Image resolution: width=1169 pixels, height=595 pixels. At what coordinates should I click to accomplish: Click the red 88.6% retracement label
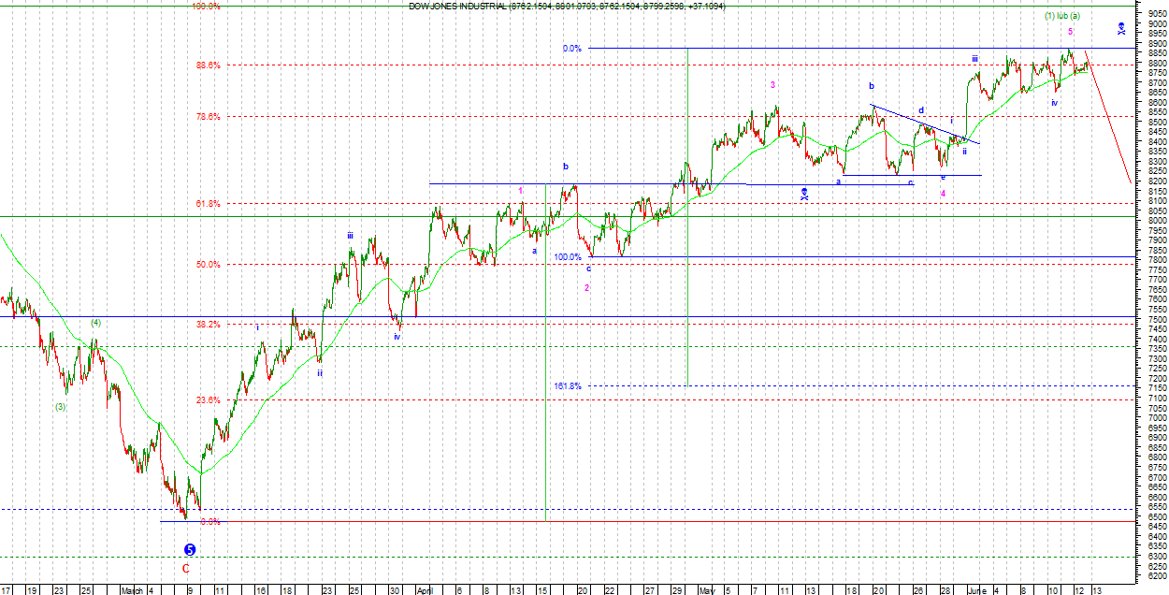[208, 65]
